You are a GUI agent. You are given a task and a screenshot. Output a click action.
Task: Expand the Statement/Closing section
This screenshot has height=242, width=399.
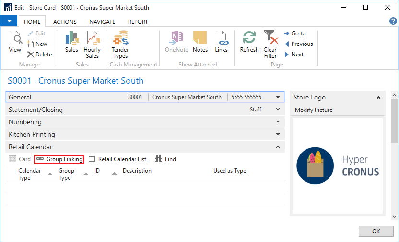pos(278,110)
